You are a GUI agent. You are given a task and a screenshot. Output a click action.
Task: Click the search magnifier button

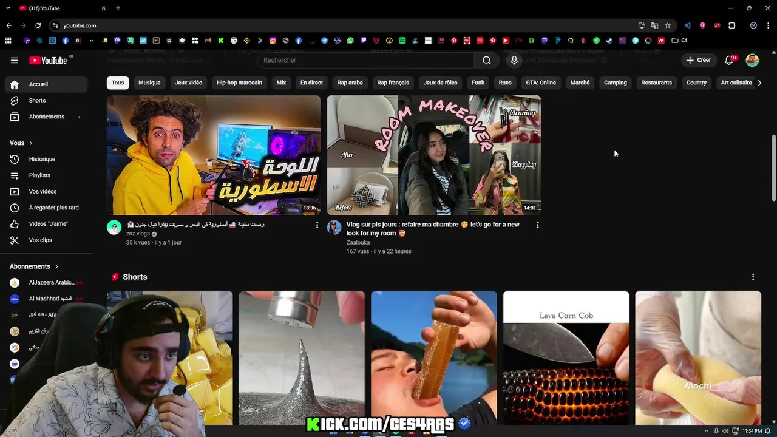pos(486,60)
